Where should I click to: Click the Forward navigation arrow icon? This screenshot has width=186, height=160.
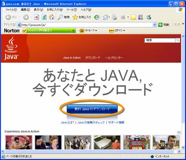26,17
